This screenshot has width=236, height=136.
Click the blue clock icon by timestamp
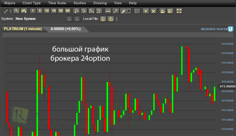tap(231, 29)
